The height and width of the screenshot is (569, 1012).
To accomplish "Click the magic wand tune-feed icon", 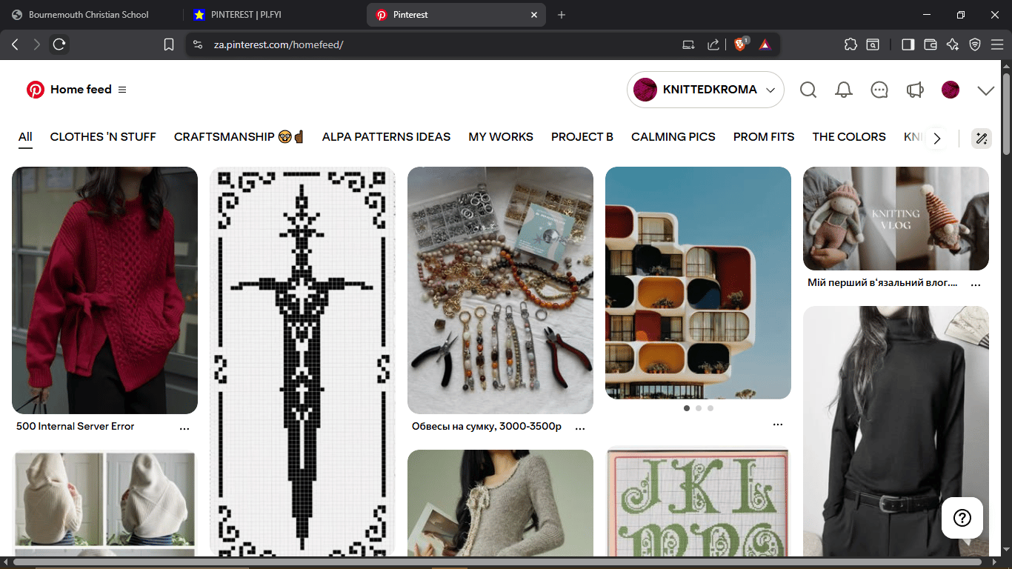I will [982, 139].
